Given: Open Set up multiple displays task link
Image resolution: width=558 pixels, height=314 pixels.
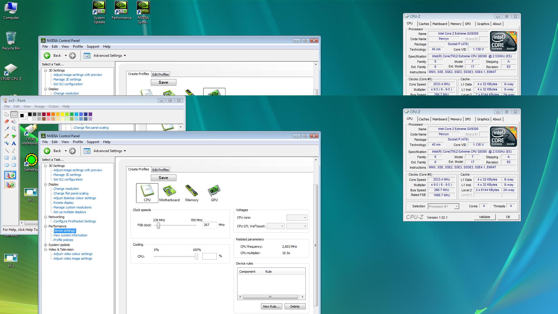Looking at the screenshot, I should coord(70,212).
